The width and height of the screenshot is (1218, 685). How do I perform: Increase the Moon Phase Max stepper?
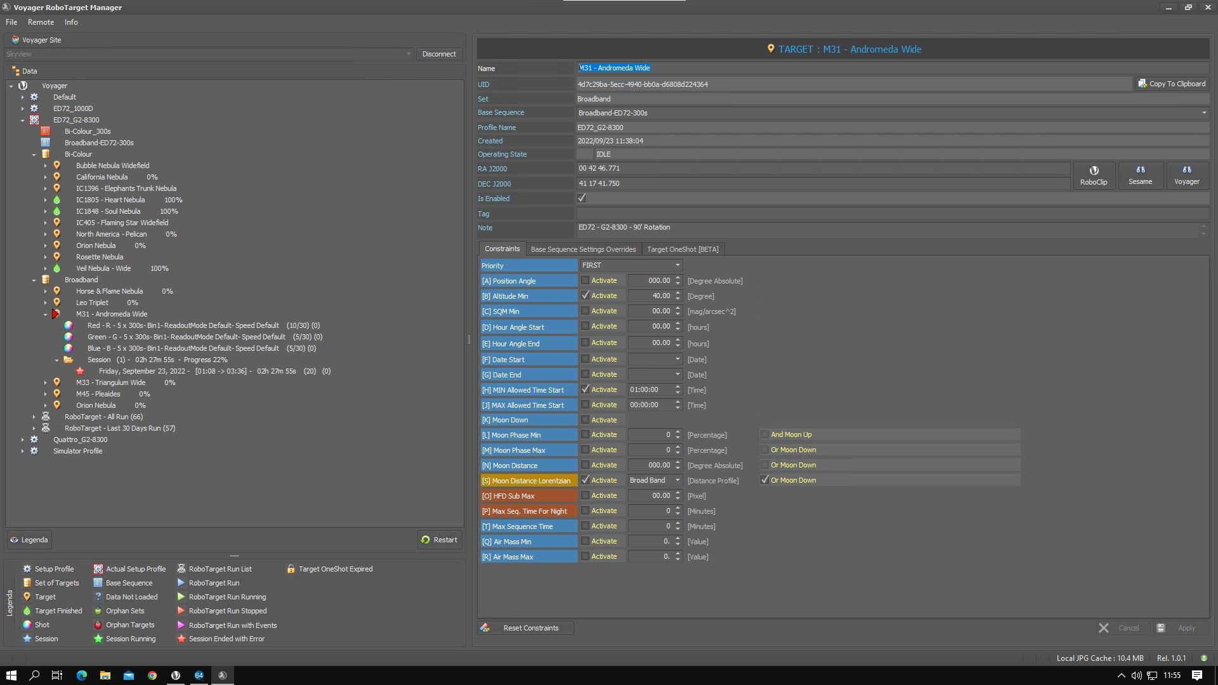678,447
